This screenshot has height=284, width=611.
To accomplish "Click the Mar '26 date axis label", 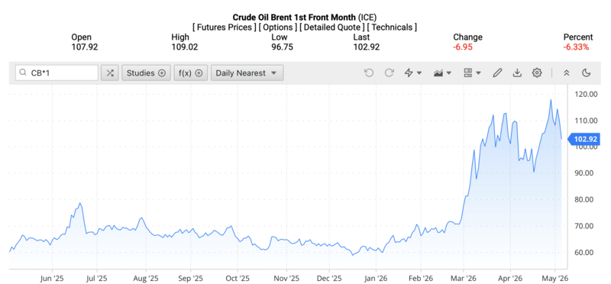I will point(464,278).
